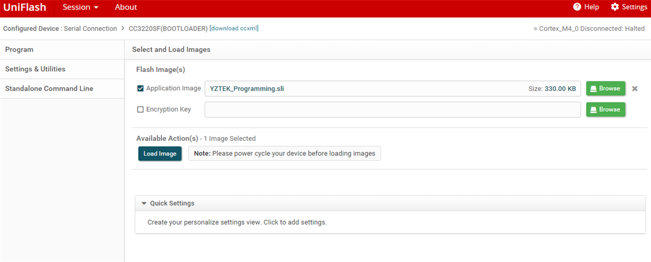The width and height of the screenshot is (651, 262).
Task: Click the Help question mark icon
Action: [x=577, y=7]
